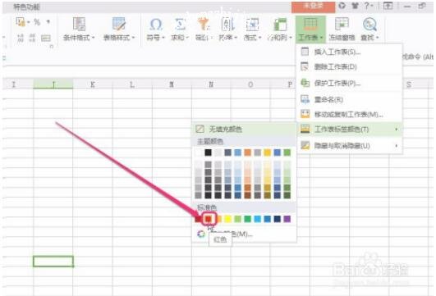Select column M header

tap(172, 84)
